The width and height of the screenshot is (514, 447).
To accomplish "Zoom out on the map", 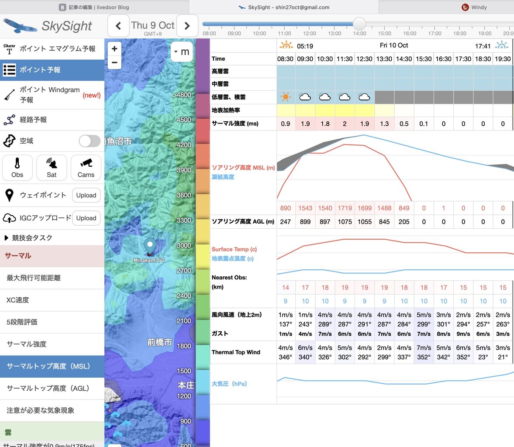I will click(x=114, y=62).
